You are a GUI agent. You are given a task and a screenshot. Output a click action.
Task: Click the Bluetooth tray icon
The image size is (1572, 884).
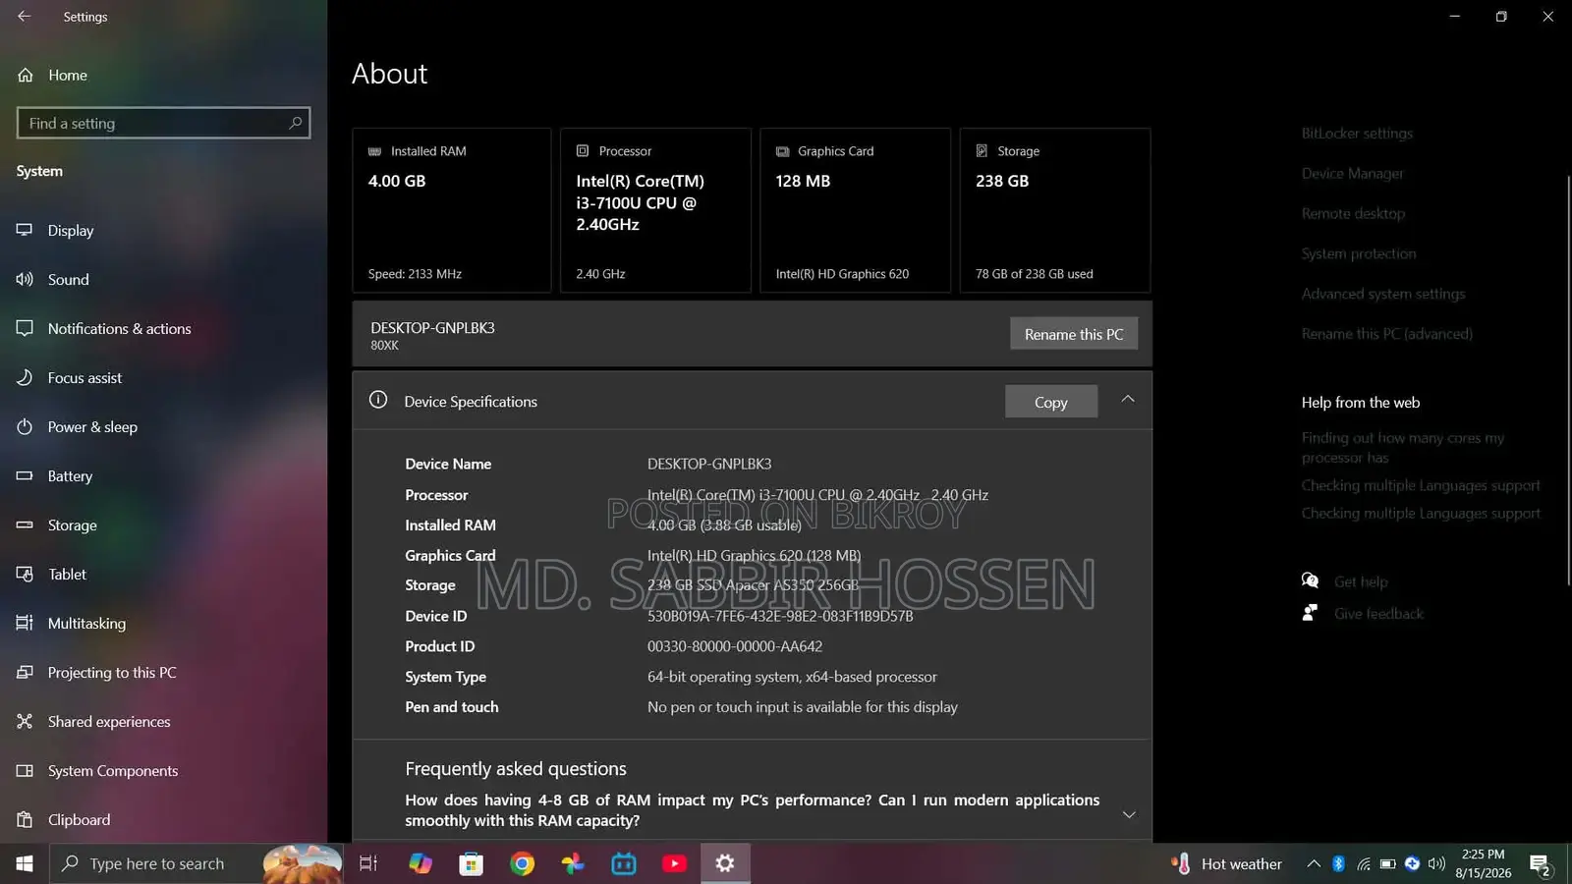[x=1338, y=863]
